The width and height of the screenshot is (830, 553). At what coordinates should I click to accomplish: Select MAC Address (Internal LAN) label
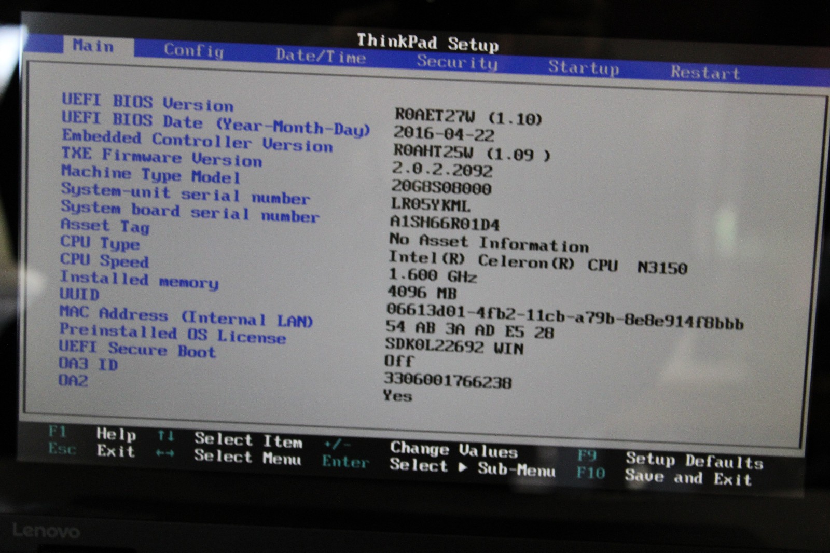click(x=186, y=316)
